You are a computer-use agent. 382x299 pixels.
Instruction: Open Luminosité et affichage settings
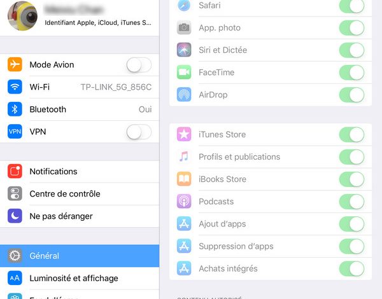pos(80,278)
